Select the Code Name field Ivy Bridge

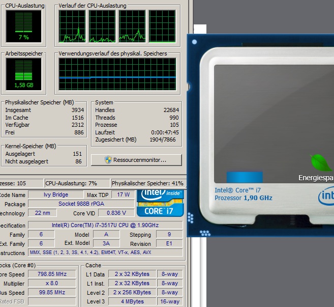click(x=56, y=194)
